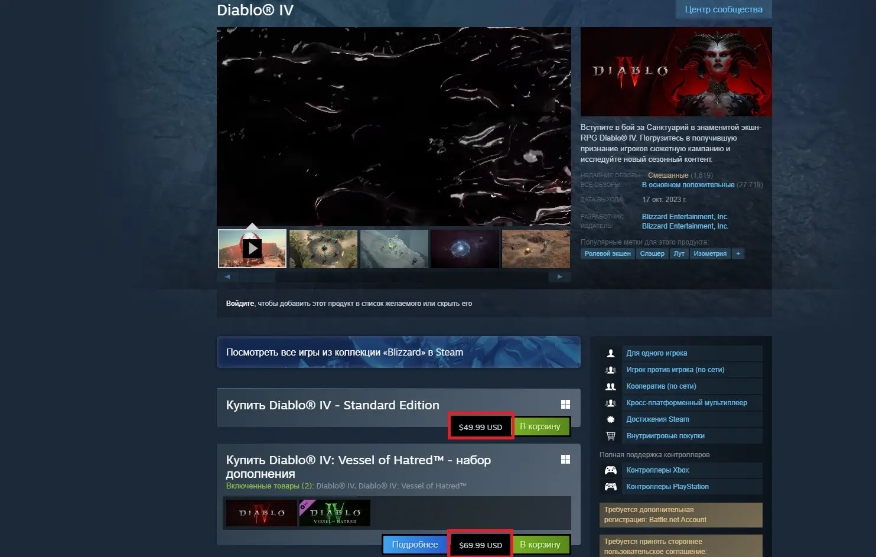
Task: Open Diablo IV base game bundle thumbnail
Action: (262, 513)
